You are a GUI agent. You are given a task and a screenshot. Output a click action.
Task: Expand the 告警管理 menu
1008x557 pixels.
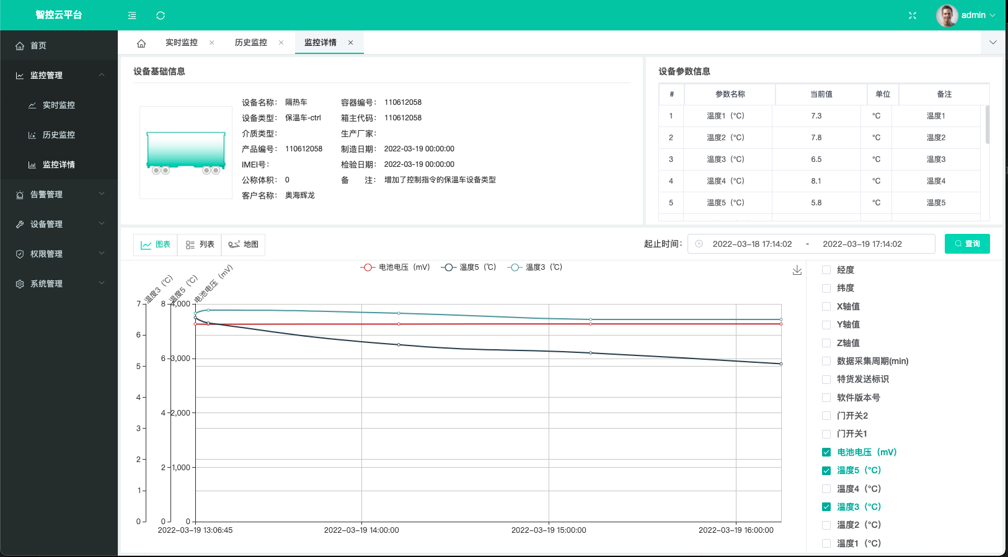(59, 194)
